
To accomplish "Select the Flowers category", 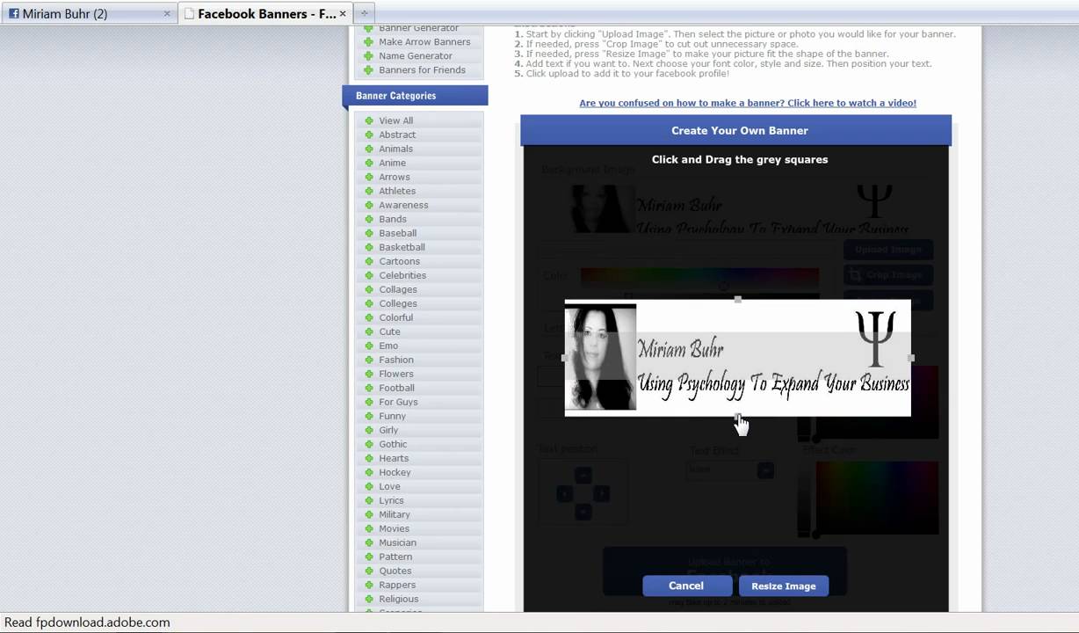I will pos(396,374).
